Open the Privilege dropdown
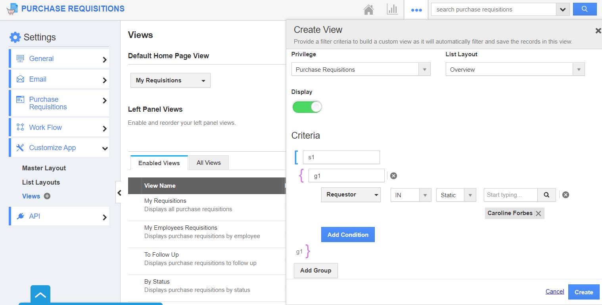602x305 pixels. click(x=424, y=69)
